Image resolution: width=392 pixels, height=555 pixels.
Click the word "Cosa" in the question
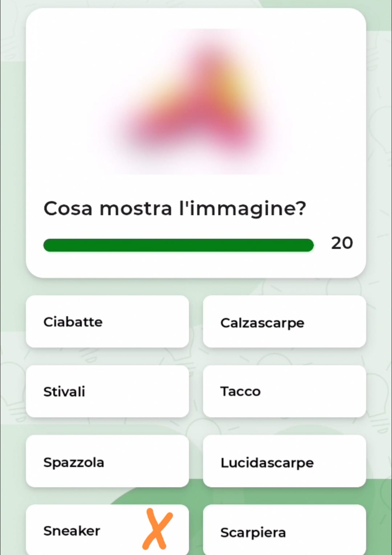pos(68,208)
